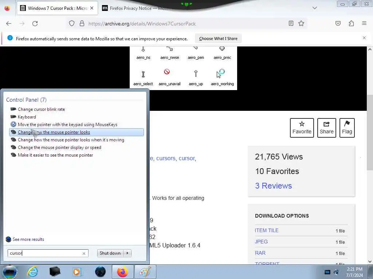Click the taskbar clock showing 2:21 PM

click(x=354, y=272)
